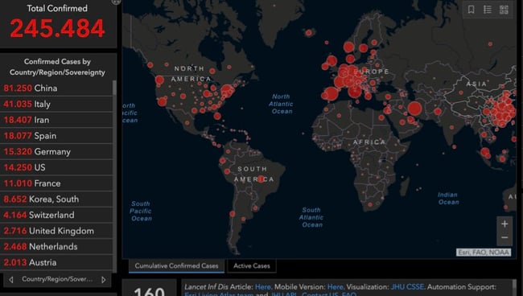Switch to Active Cases tab

[x=252, y=266]
